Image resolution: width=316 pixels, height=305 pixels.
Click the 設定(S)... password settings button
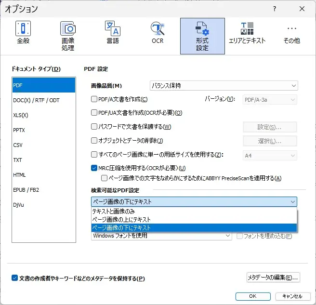pos(270,127)
